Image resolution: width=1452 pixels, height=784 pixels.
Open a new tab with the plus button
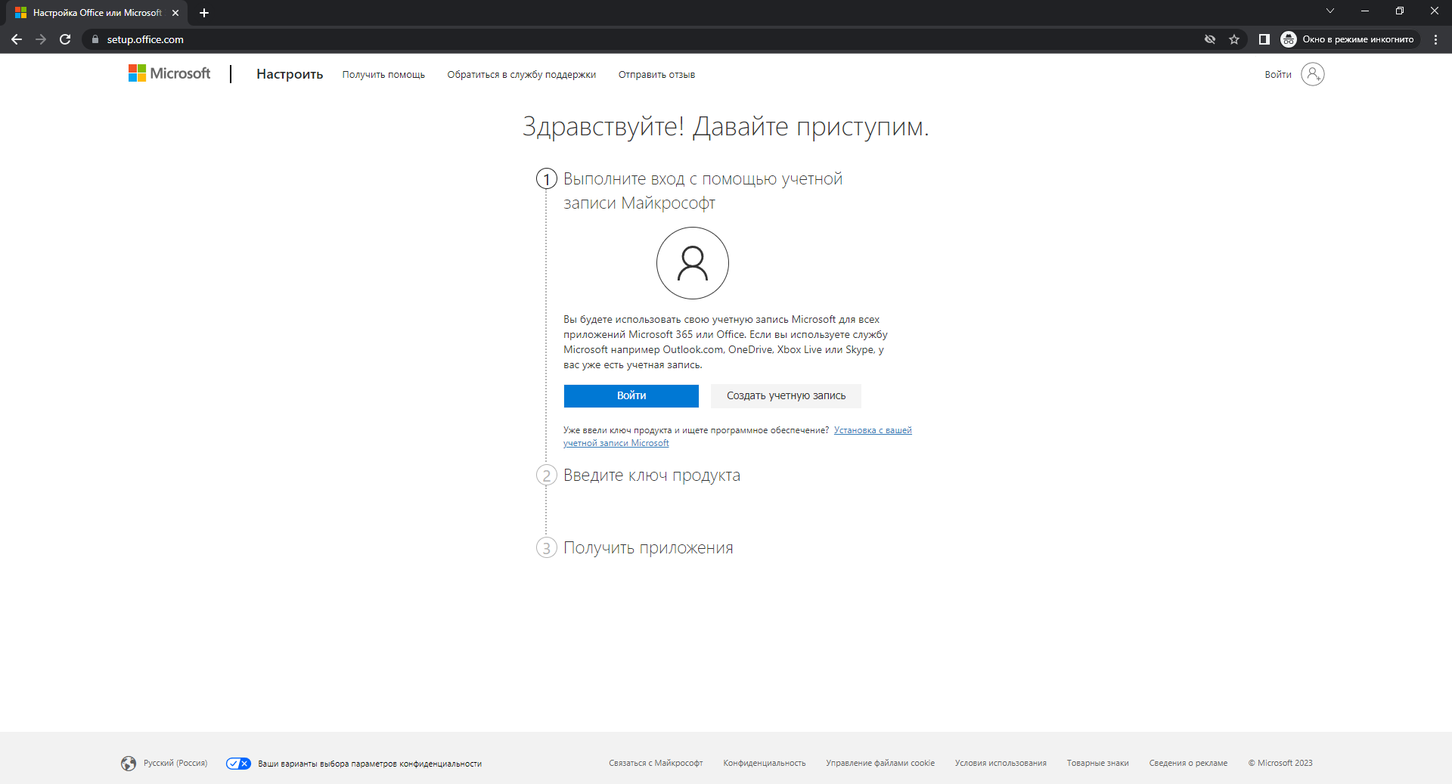tap(204, 13)
